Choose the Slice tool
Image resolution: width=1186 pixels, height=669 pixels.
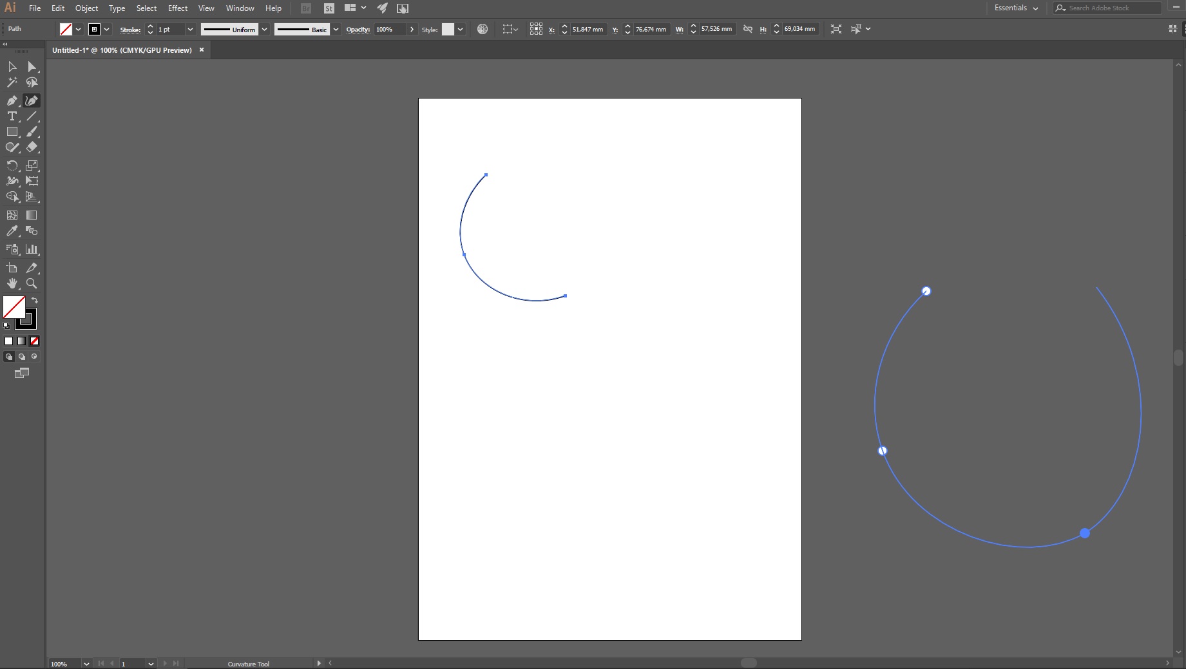[x=32, y=268]
